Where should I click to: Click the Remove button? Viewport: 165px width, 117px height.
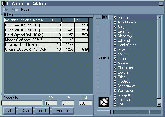pos(63,111)
